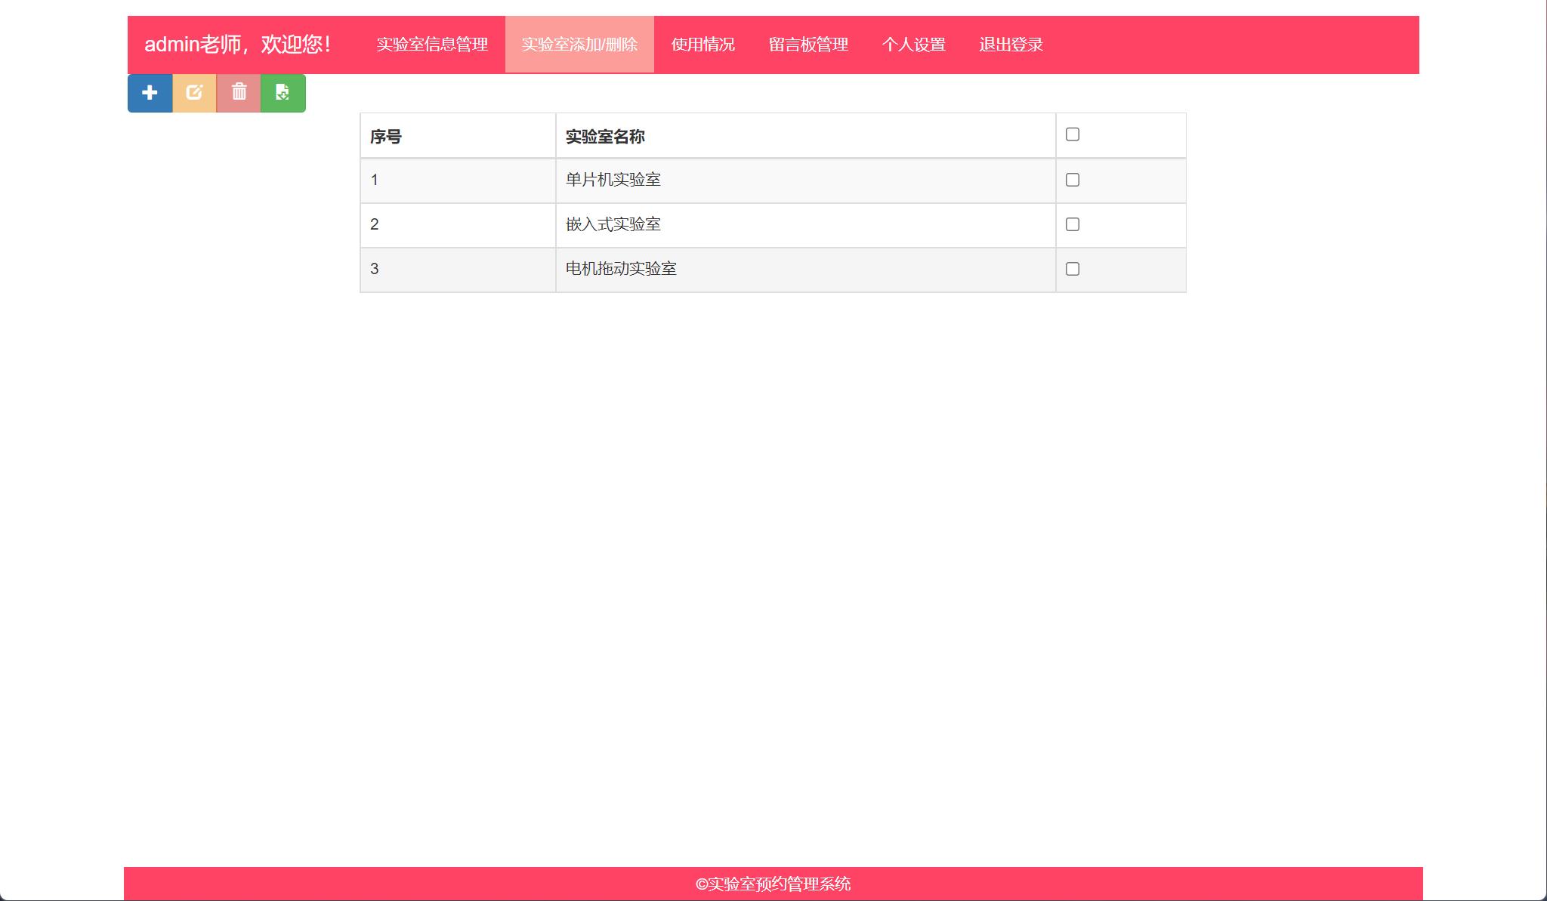This screenshot has height=901, width=1547.
Task: Click the red trash delete icon
Action: point(239,93)
